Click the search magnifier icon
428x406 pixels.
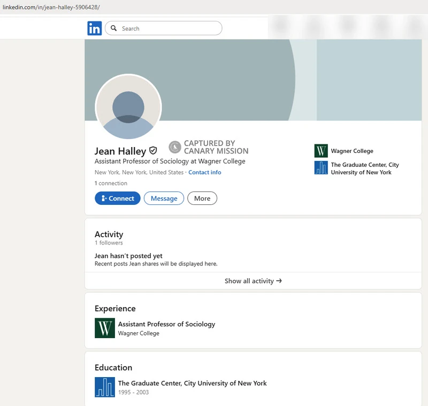coord(114,28)
